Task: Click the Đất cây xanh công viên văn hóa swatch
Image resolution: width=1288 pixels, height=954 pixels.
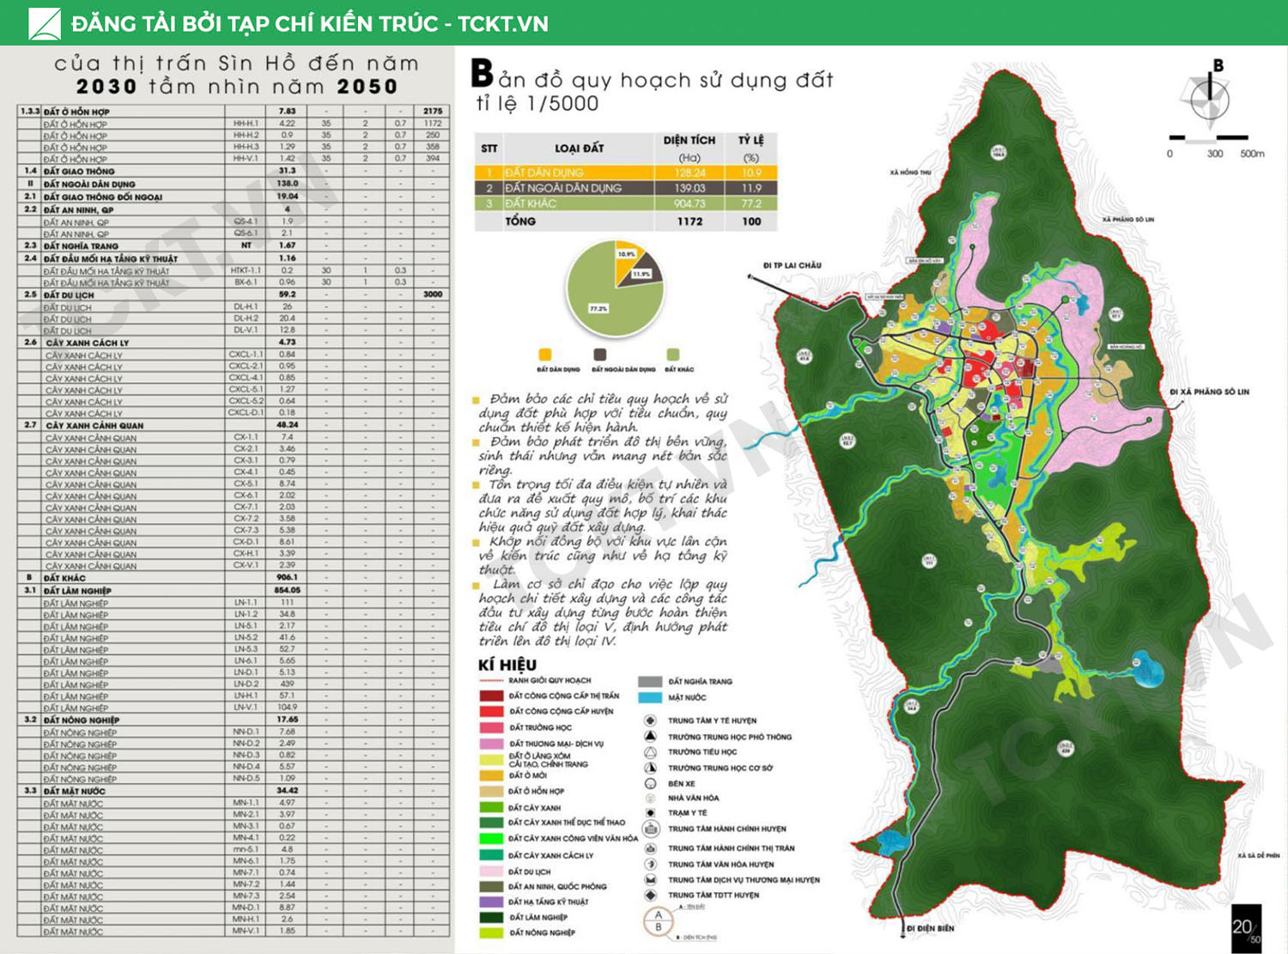Action: [491, 838]
